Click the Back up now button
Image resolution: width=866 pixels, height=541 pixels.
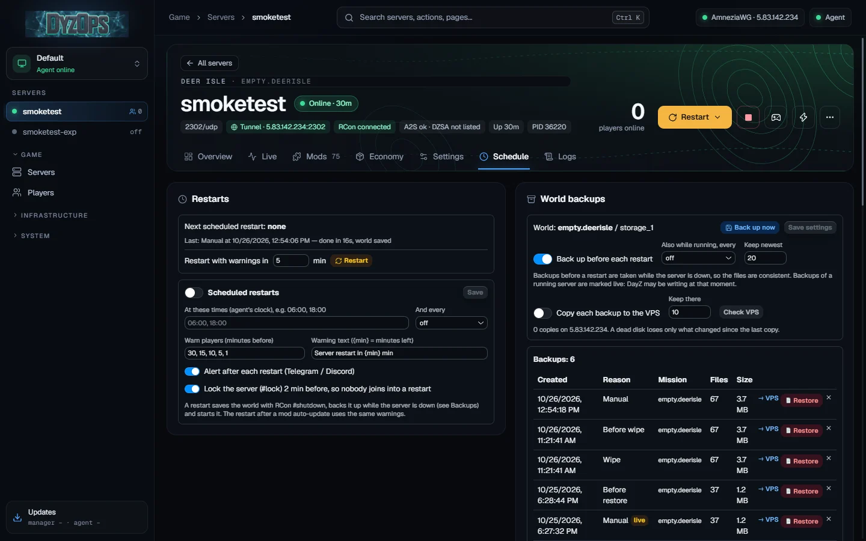pyautogui.click(x=750, y=228)
